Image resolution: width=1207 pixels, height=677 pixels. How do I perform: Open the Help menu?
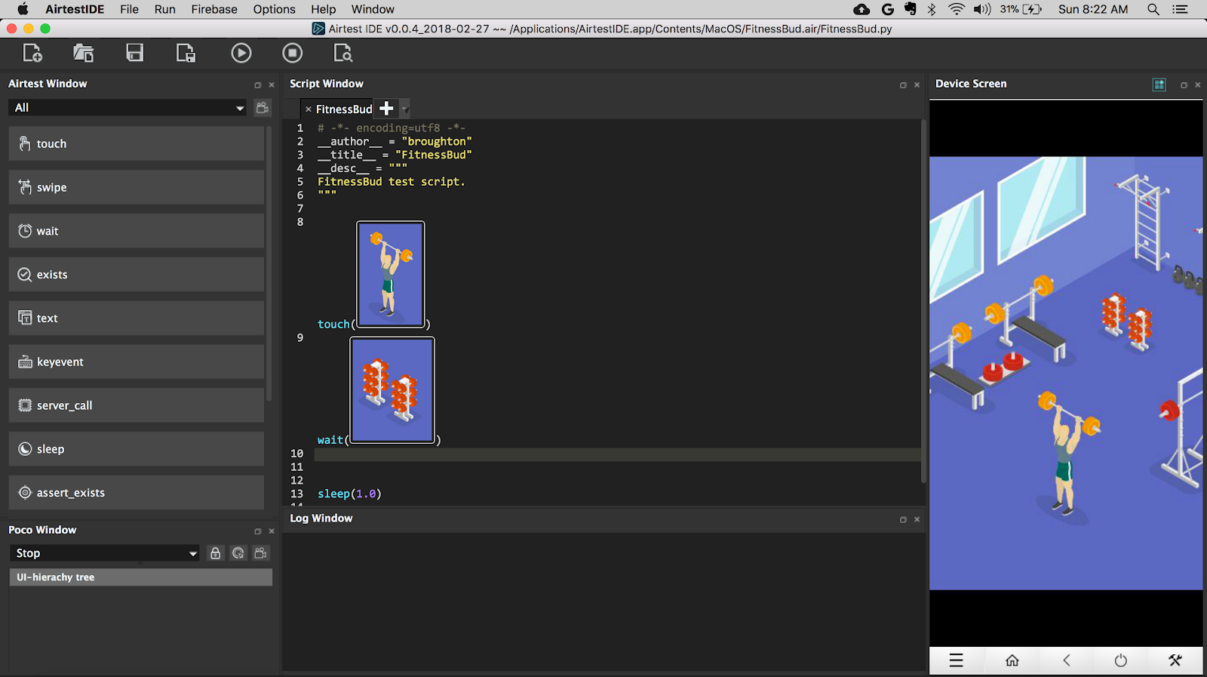pos(323,9)
